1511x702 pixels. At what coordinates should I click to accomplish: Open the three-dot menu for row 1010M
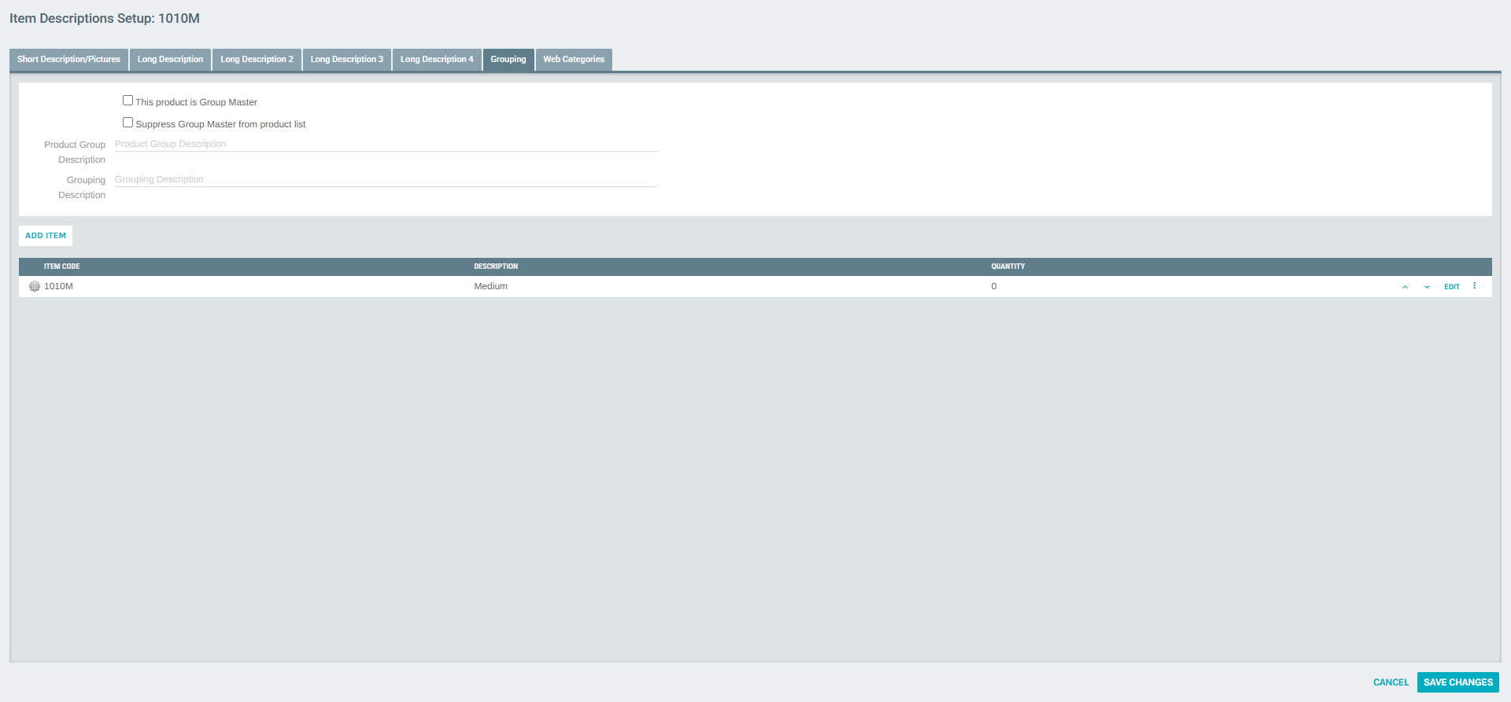(1474, 286)
